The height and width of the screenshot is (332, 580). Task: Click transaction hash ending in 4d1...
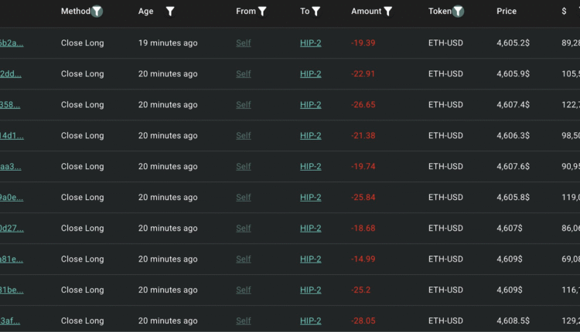[x=12, y=136]
